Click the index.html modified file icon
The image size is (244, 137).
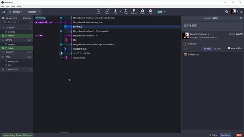[185, 54]
